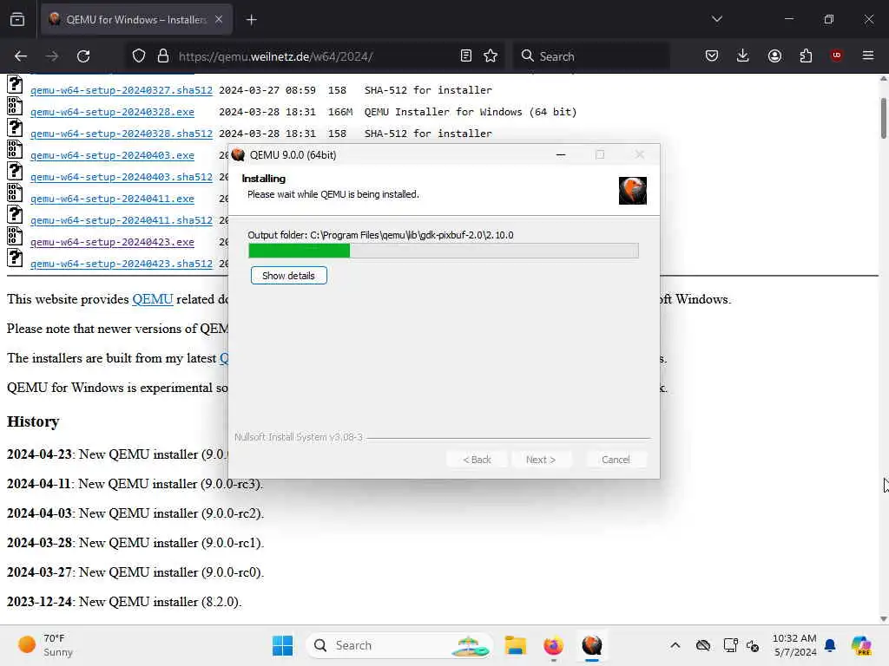889x666 pixels.
Task: Open Firefox hamburger application menu
Action: (x=867, y=55)
